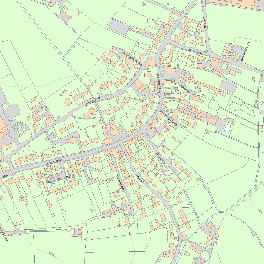The height and width of the screenshot is (264, 264).
Task: Select the A372 road number label
Action: coord(202,4)
